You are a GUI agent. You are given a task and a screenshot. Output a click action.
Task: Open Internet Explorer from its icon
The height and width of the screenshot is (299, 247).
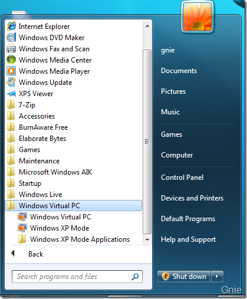[11, 27]
